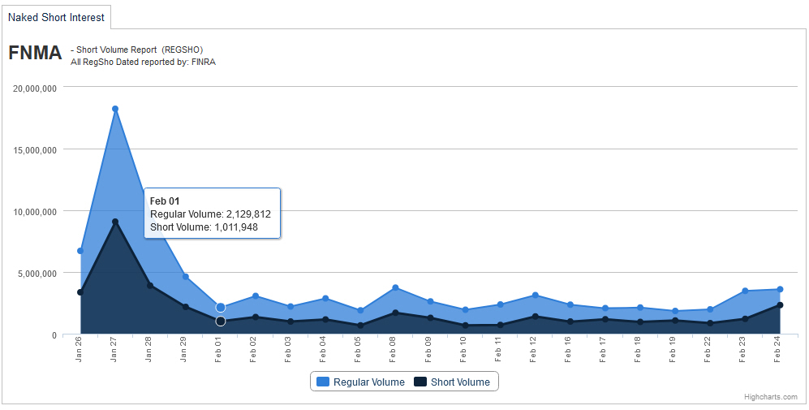The width and height of the screenshot is (809, 410).
Task: Click the Feb 24 Regular Volume point
Action: click(780, 289)
